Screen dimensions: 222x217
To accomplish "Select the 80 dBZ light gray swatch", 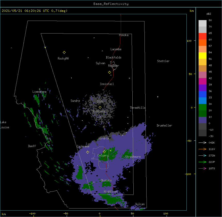I will [x=202, y=23].
